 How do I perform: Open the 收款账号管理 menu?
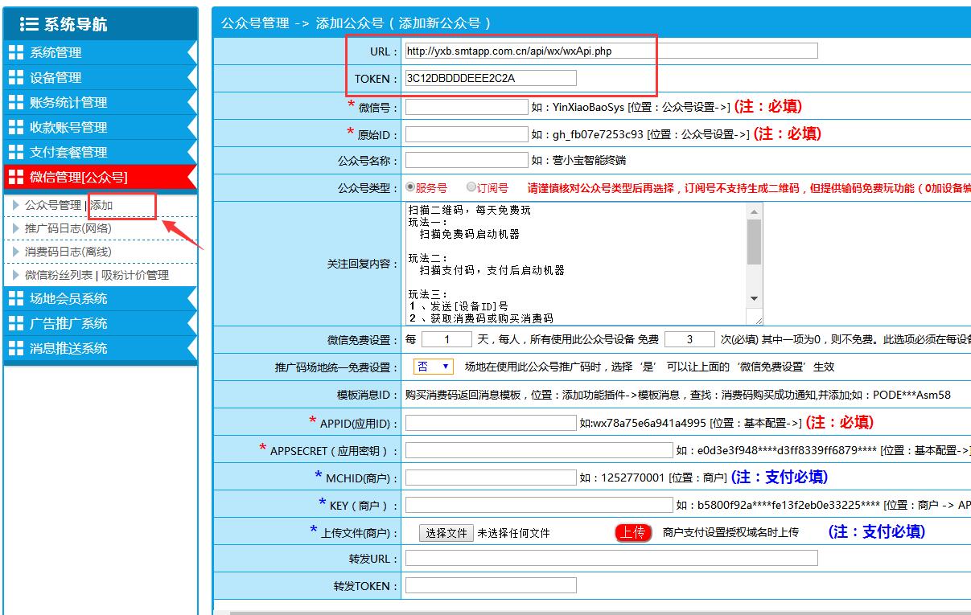click(x=101, y=127)
